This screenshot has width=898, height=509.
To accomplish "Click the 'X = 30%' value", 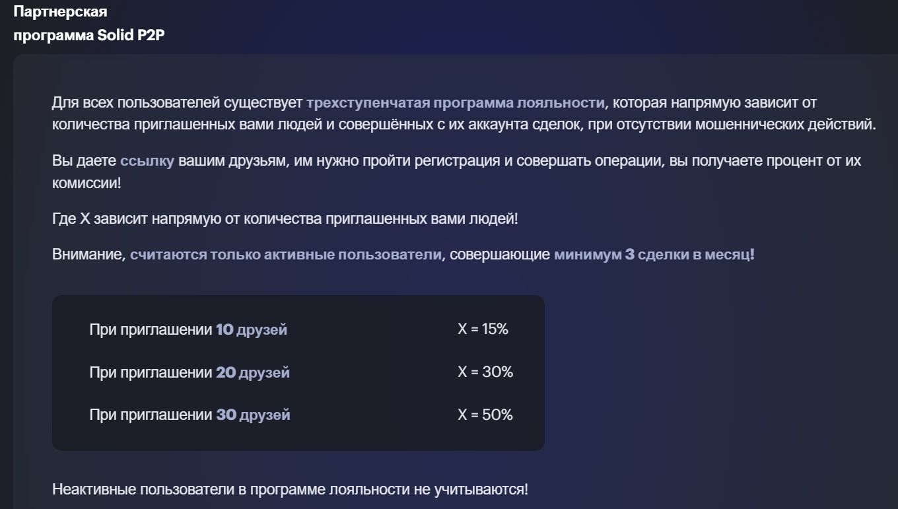I will (x=485, y=372).
